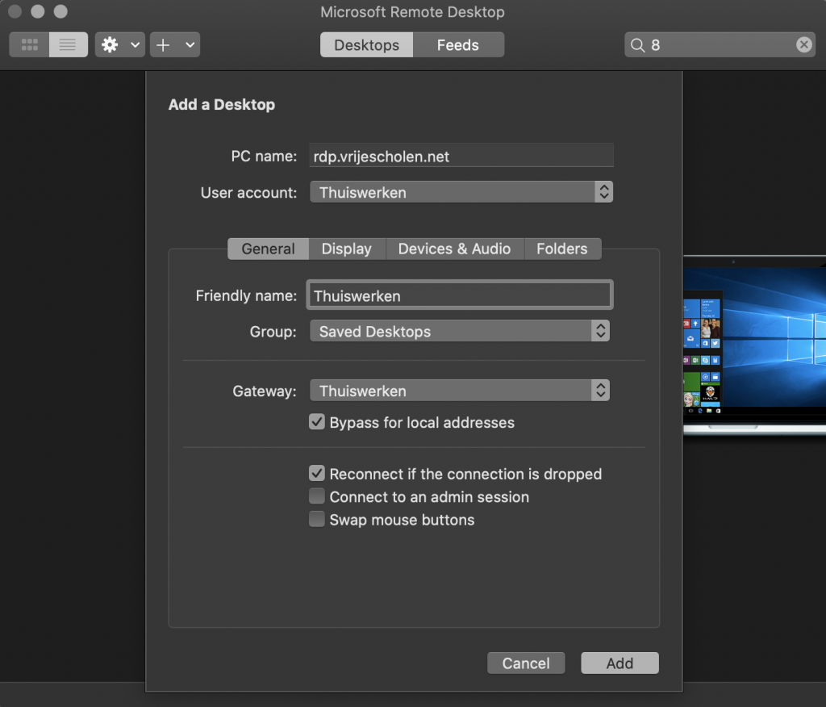Select the General tab
This screenshot has height=707, width=826.
click(268, 249)
